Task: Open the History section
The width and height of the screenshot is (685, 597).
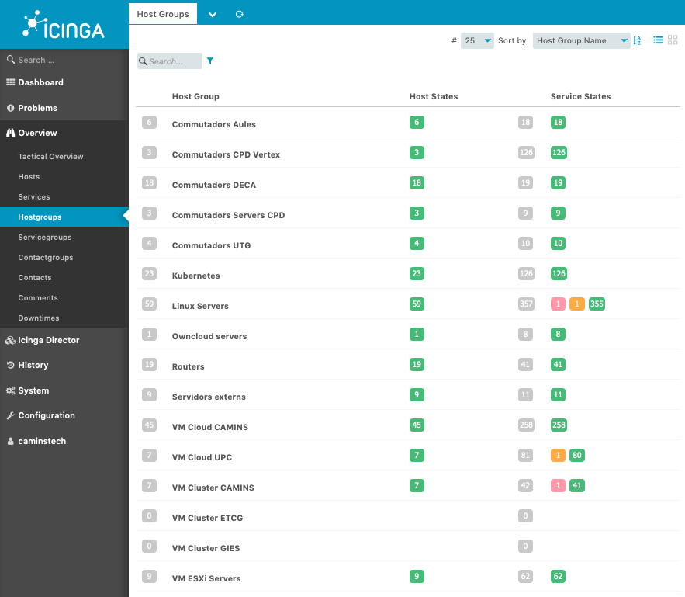Action: (33, 365)
